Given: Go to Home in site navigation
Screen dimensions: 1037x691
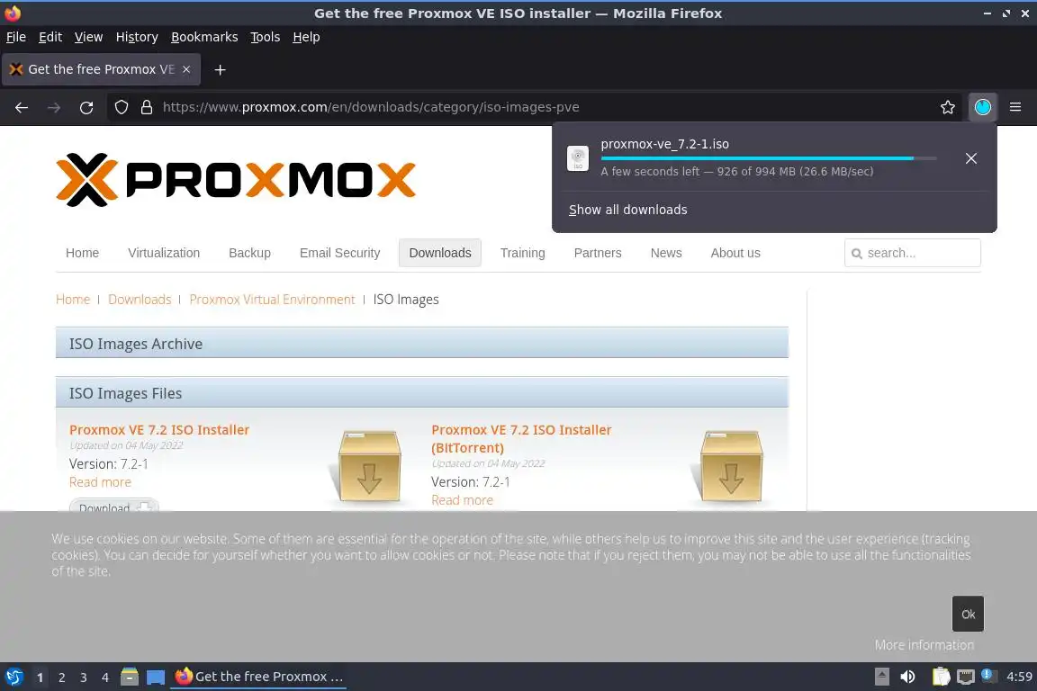Looking at the screenshot, I should coord(82,253).
